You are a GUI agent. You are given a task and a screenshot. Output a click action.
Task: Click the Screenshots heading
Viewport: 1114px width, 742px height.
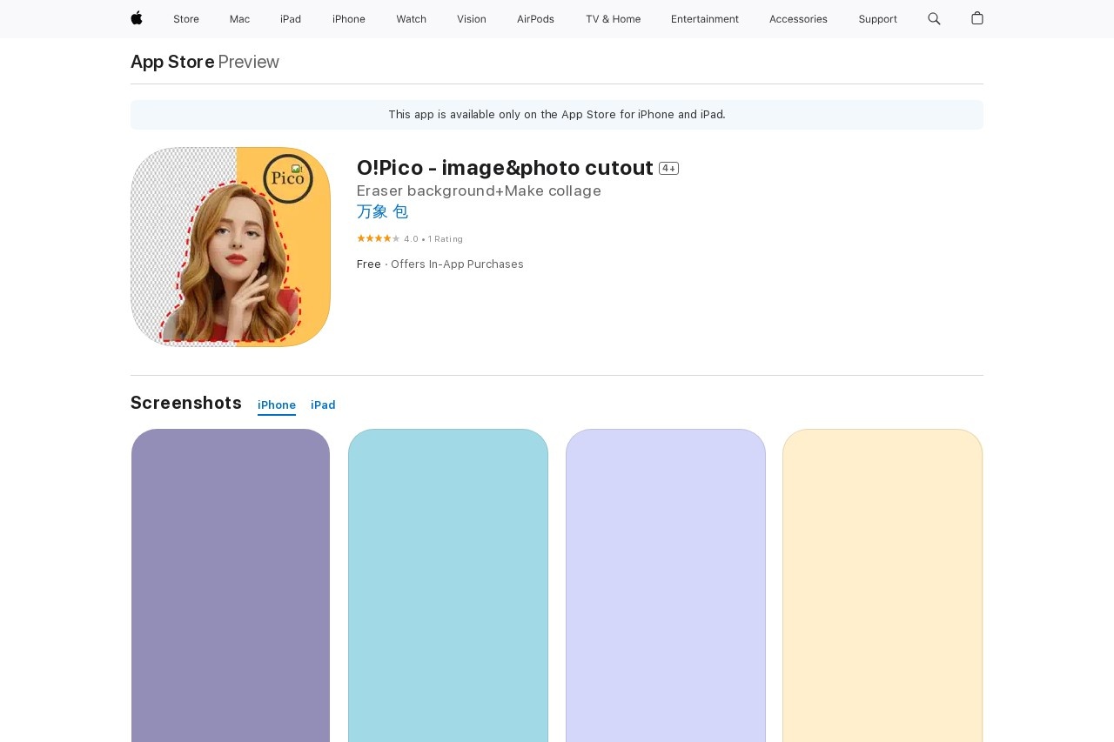tap(186, 403)
